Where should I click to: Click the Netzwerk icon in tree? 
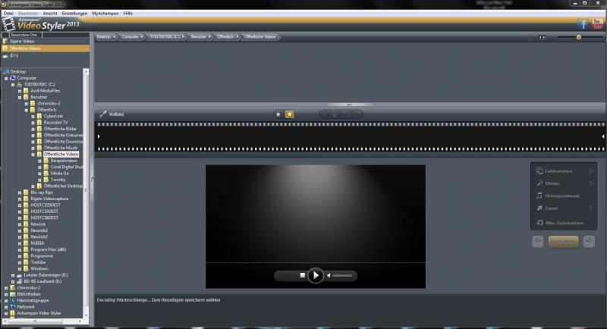pyautogui.click(x=13, y=306)
